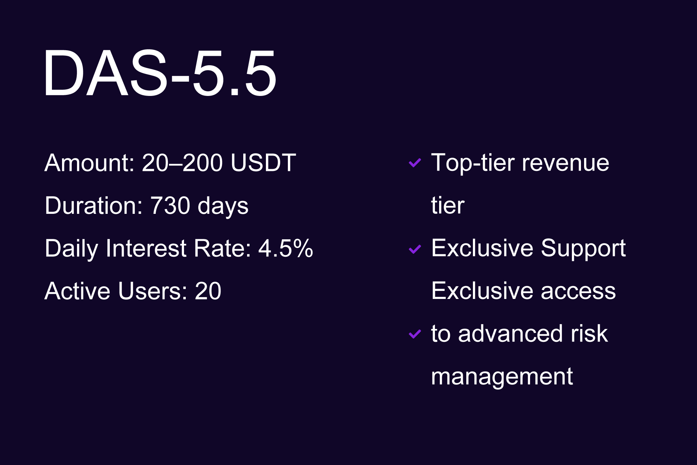Select the Exclusive access text
Screen dimensions: 697x465
(x=523, y=291)
